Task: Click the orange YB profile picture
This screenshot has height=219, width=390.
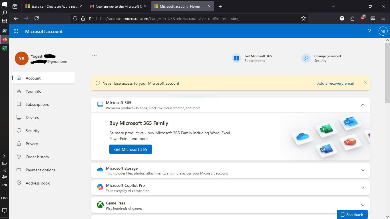Action: coord(22,58)
